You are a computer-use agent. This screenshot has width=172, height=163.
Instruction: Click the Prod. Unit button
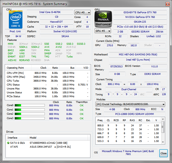(15, 31)
